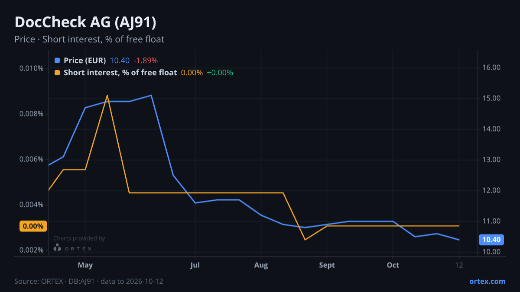Click the 0.002% left axis label
The width and height of the screenshot is (520, 292).
click(x=32, y=250)
